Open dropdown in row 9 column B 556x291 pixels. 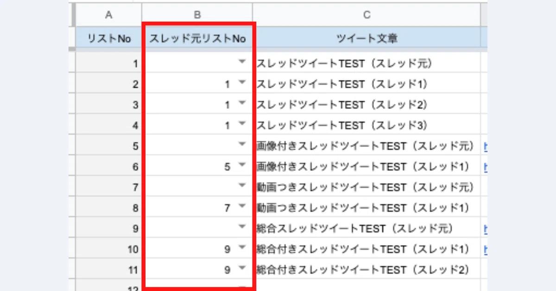pos(241,227)
